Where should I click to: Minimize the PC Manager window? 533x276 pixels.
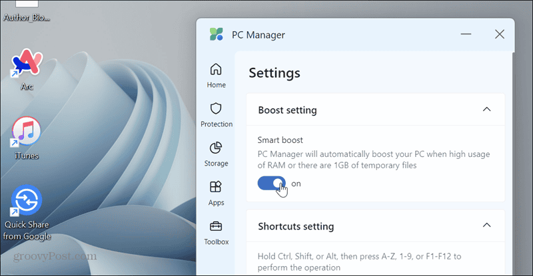point(466,34)
